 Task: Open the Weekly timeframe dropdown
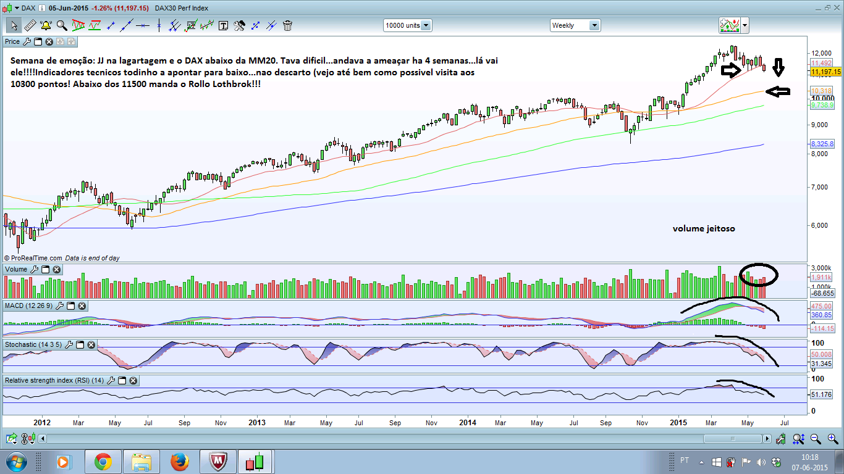575,25
